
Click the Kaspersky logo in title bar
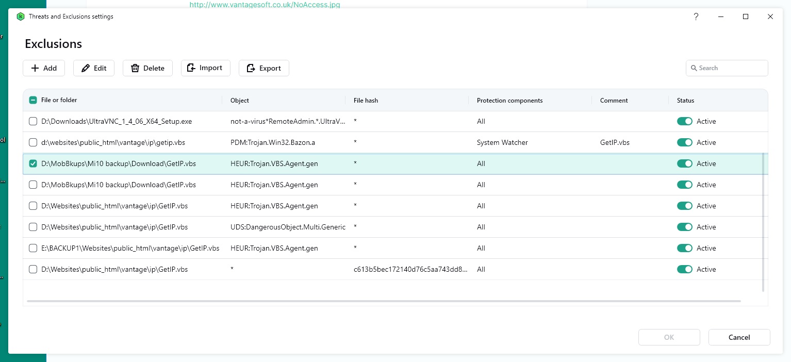point(21,17)
